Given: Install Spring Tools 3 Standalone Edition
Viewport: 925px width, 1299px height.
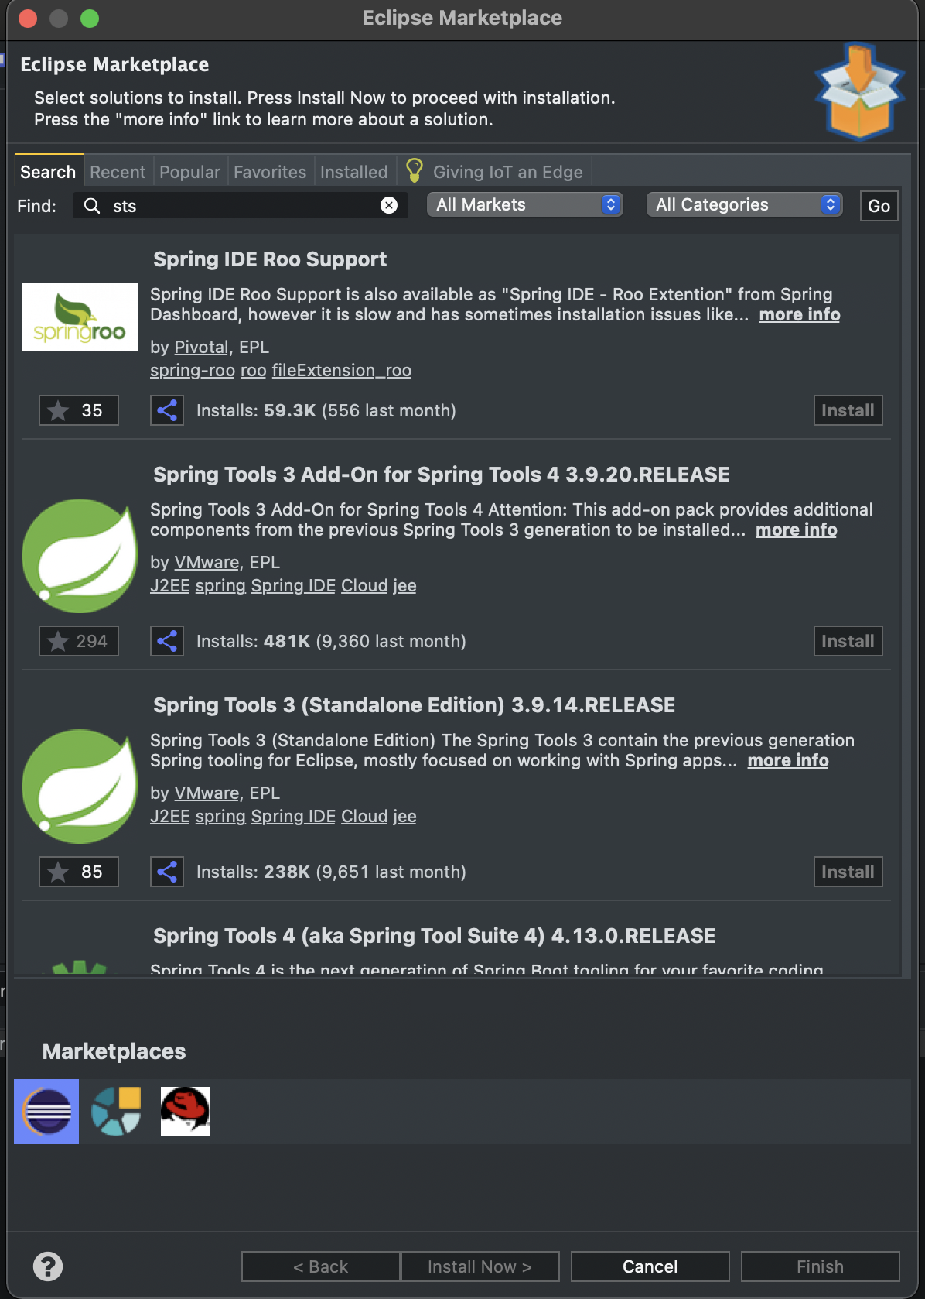Looking at the screenshot, I should [x=848, y=872].
